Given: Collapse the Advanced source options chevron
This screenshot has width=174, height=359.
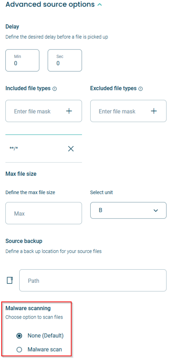Looking at the screenshot, I should 100,4.
